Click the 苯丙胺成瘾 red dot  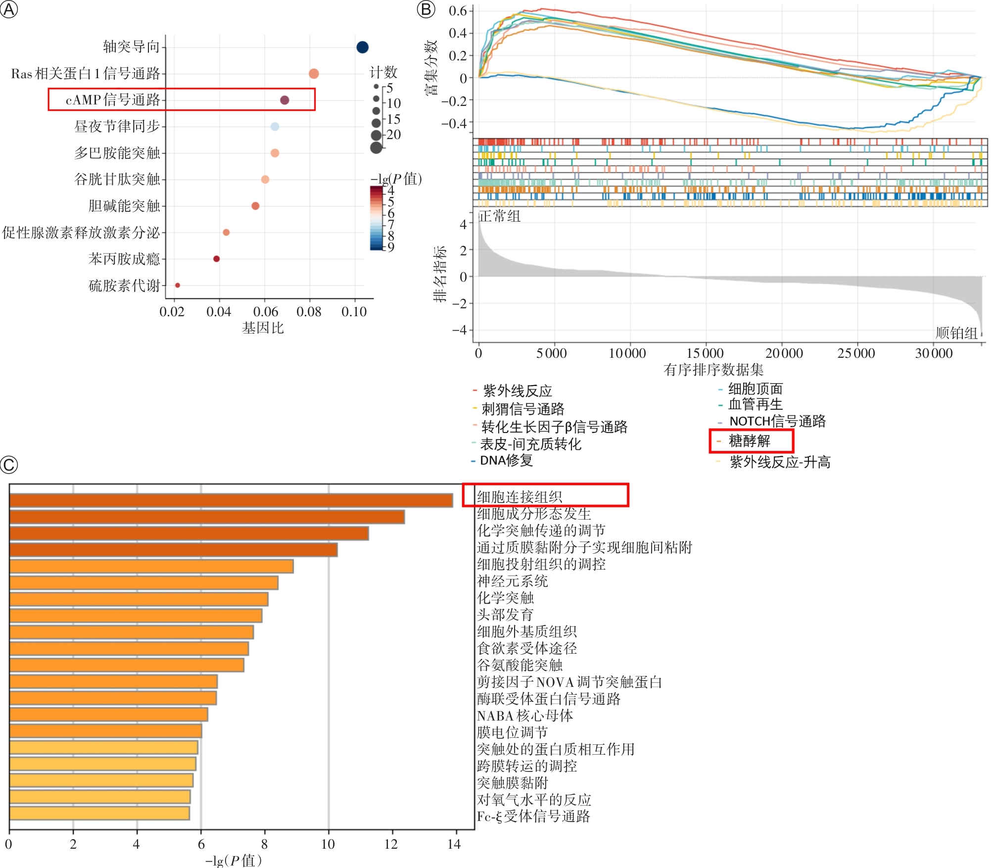click(216, 259)
